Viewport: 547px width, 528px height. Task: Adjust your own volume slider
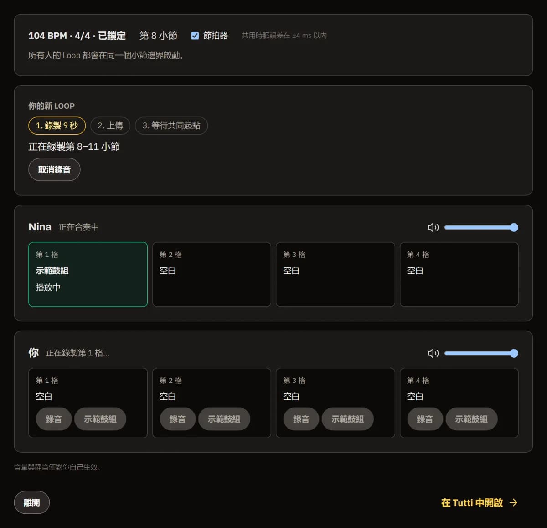tap(481, 353)
